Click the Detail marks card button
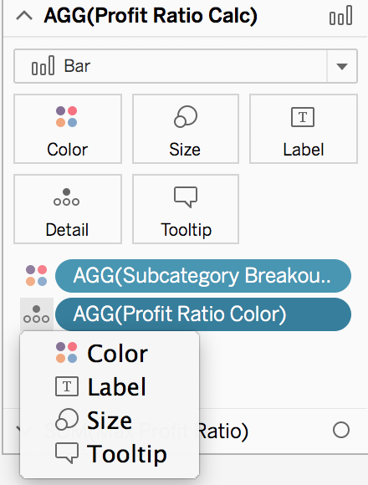368x485 pixels. 68,209
